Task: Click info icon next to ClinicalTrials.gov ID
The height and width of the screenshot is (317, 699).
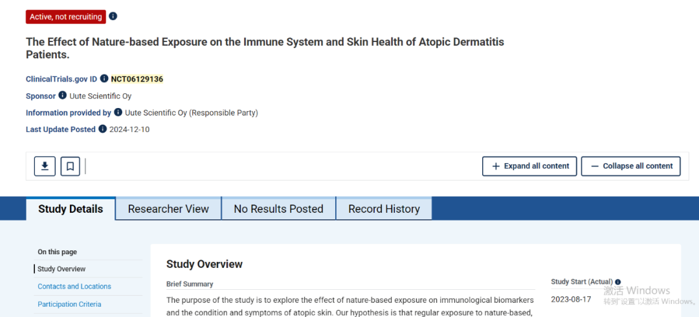Action: [104, 79]
